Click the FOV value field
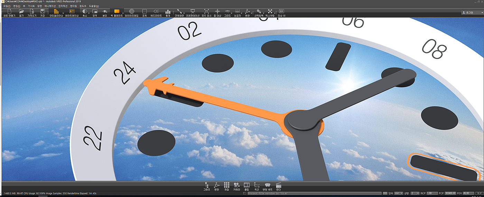The image size is (484, 197). tap(469, 193)
